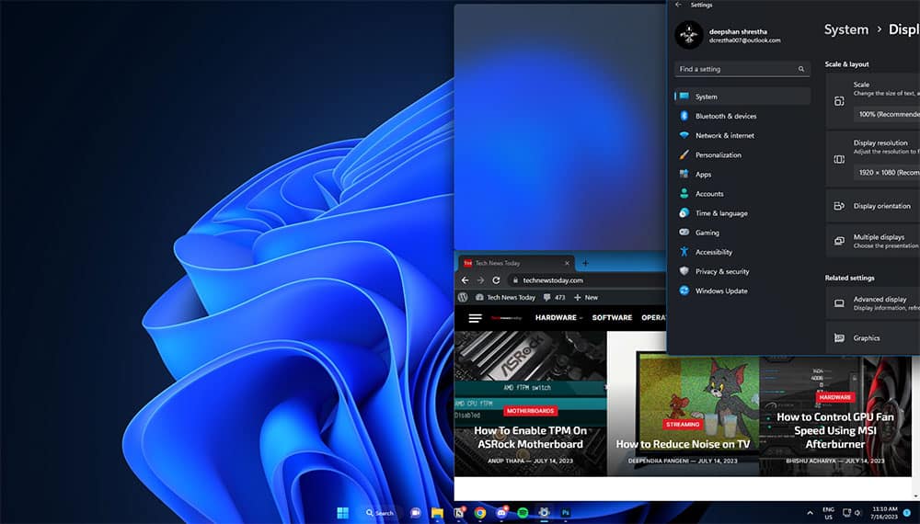Open Google Chrome from the taskbar
This screenshot has width=920, height=524.
pyautogui.click(x=480, y=513)
